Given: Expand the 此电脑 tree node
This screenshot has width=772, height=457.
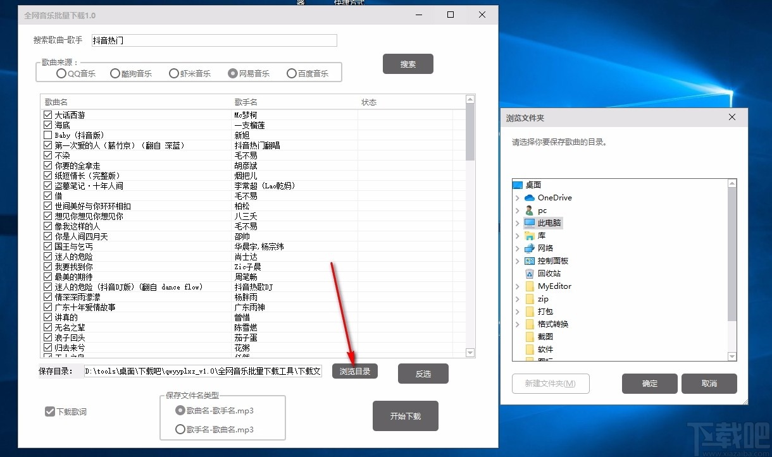Looking at the screenshot, I should 518,222.
